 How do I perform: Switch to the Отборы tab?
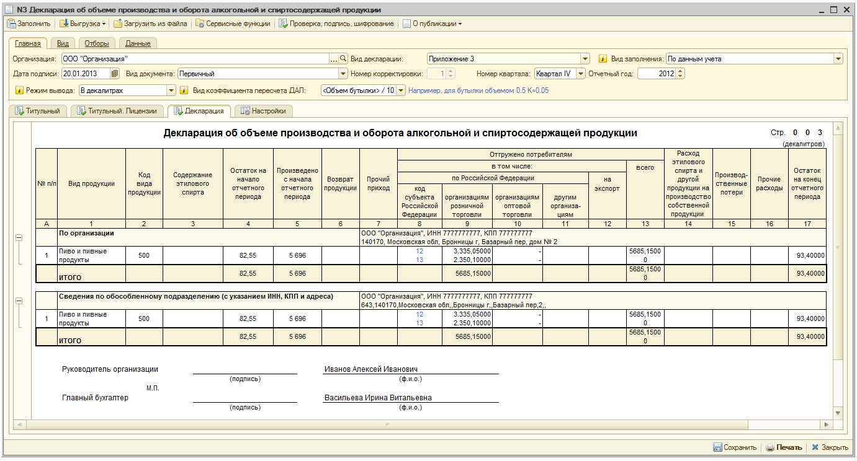click(x=97, y=43)
